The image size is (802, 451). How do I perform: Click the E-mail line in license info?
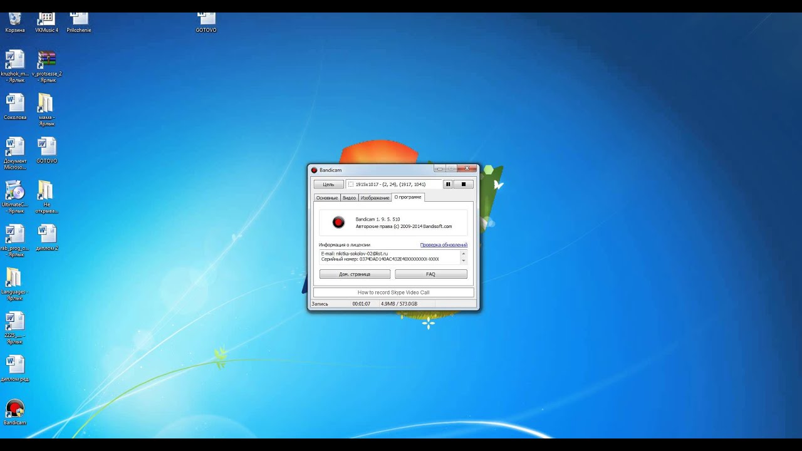tap(355, 254)
